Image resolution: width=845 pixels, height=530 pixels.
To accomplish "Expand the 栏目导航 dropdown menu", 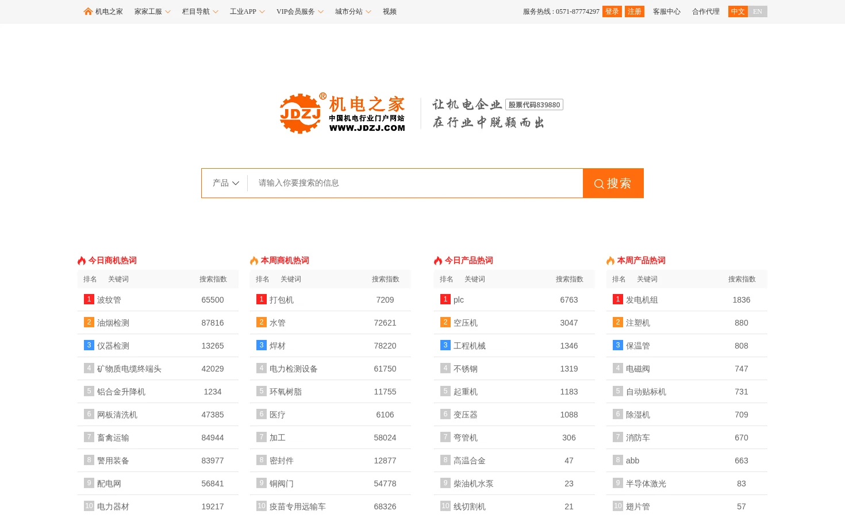I will 200,11.
